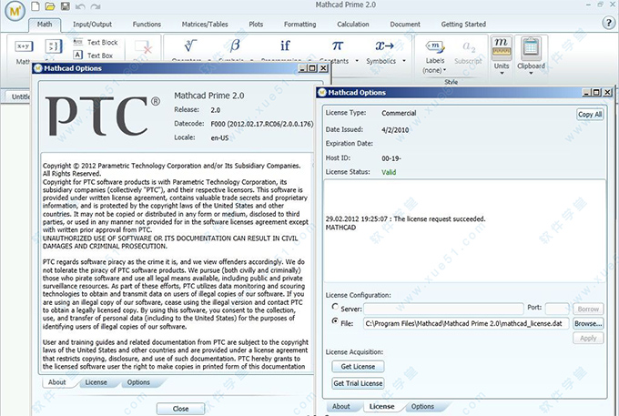Open the Constants pi icon
Screen dimensions: 619x416
(x=338, y=46)
